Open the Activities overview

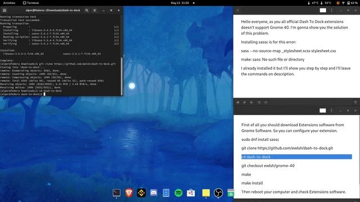[x=9, y=3]
